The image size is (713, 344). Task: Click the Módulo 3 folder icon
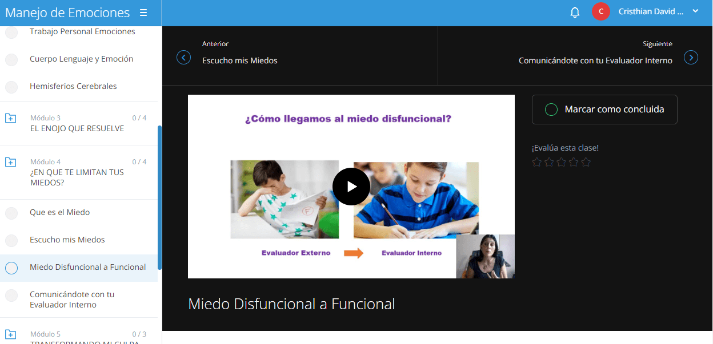click(x=11, y=118)
